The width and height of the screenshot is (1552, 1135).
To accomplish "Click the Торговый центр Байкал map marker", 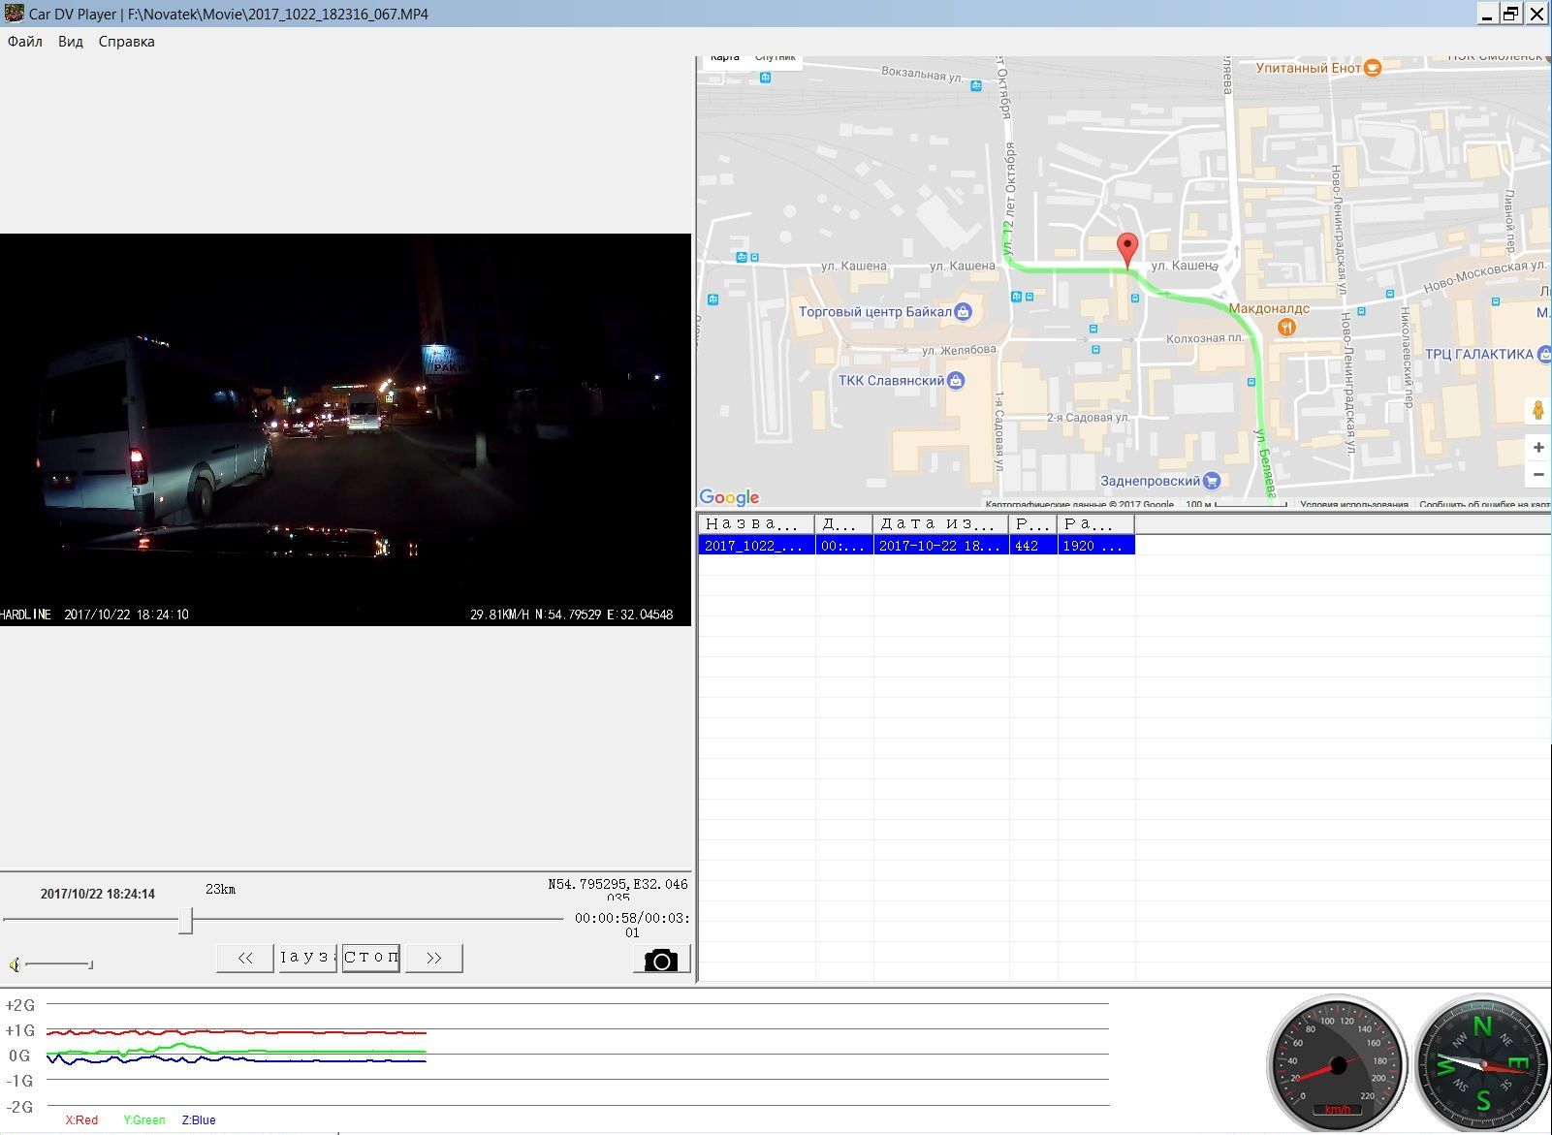I will pyautogui.click(x=963, y=312).
